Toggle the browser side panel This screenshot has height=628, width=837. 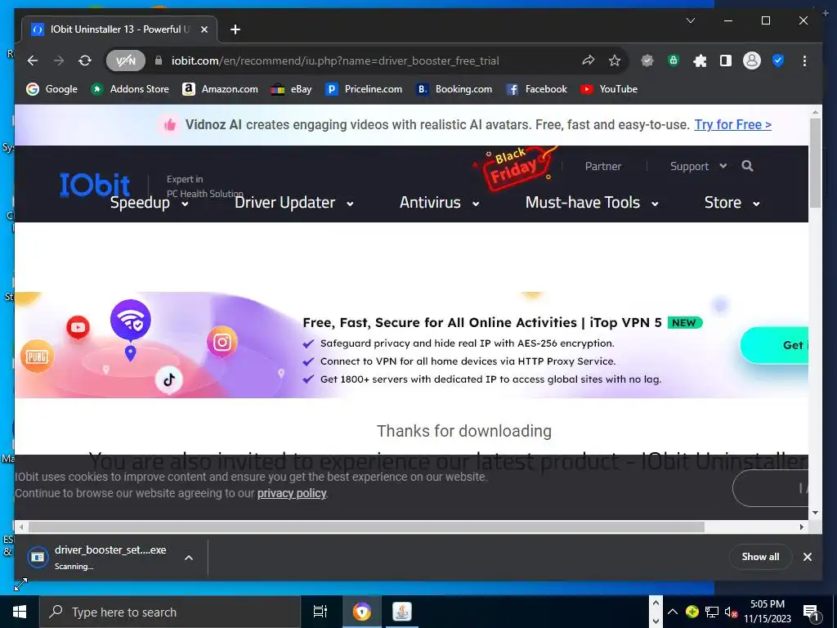point(726,61)
